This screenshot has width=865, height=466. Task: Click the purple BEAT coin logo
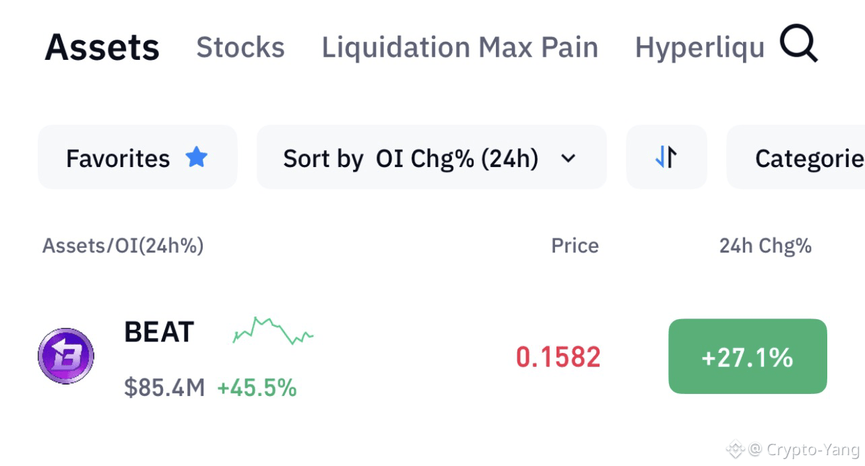(x=66, y=356)
